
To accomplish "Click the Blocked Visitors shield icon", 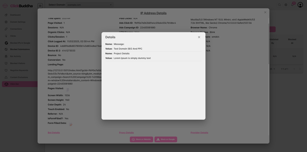I will pyautogui.click(x=6, y=63).
